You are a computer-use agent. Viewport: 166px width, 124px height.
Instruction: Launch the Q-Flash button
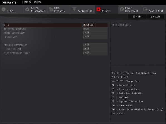point(155,17)
